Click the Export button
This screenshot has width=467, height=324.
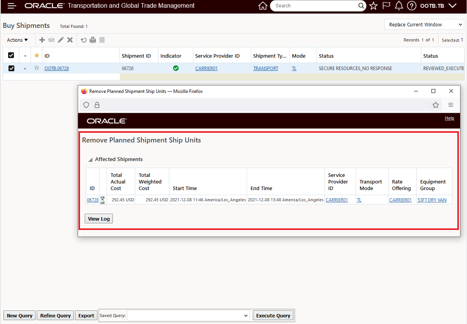(86, 315)
